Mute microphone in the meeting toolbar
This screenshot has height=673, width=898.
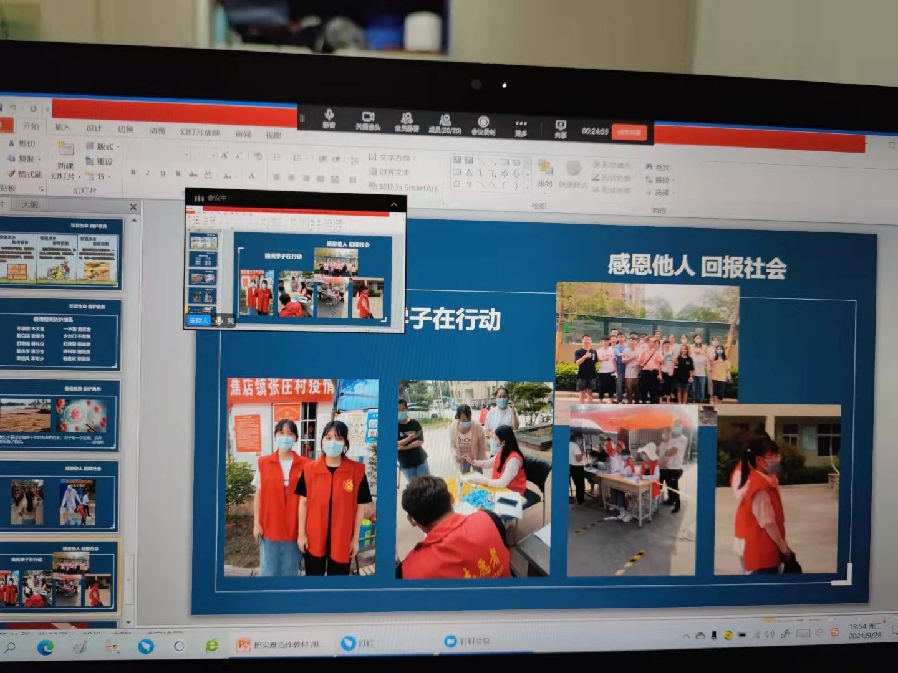(329, 118)
